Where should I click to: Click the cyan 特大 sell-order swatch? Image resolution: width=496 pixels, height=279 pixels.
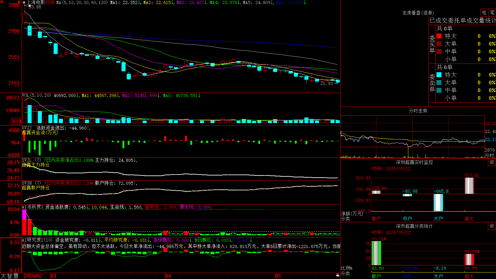[439, 75]
